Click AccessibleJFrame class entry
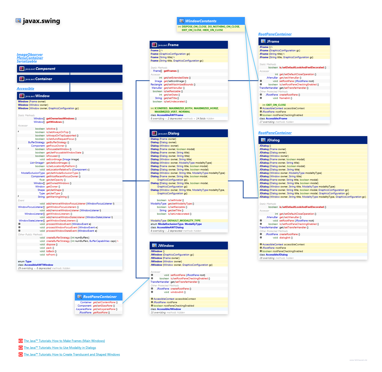Viewport: 382px width, 372px height. [276, 119]
